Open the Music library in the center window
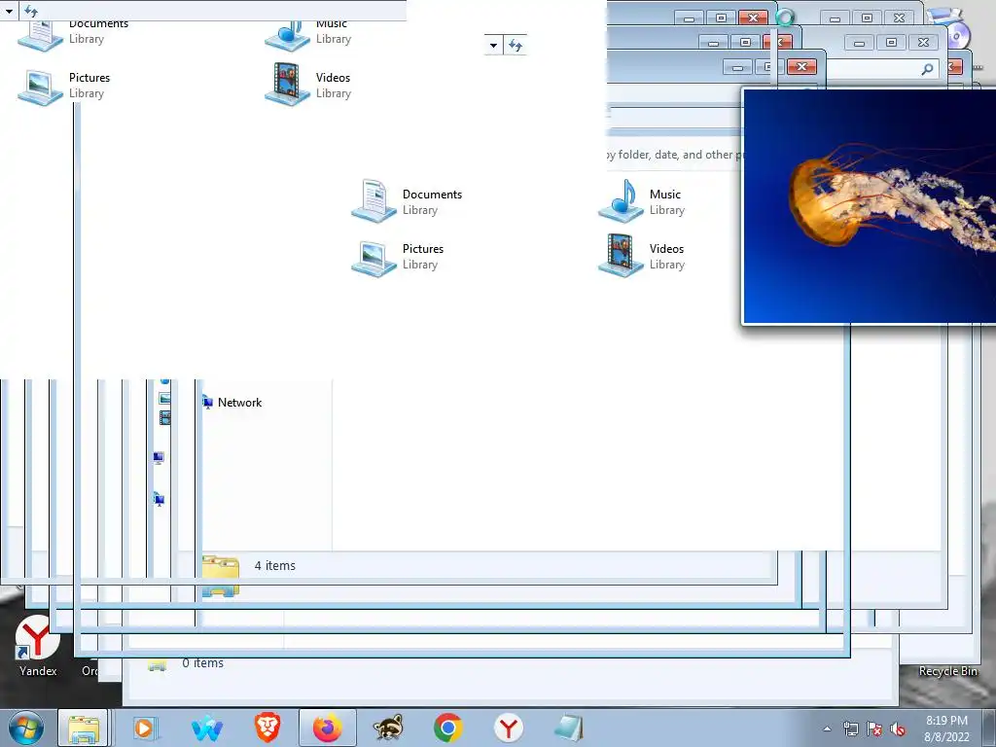996x747 pixels. pyautogui.click(x=642, y=201)
